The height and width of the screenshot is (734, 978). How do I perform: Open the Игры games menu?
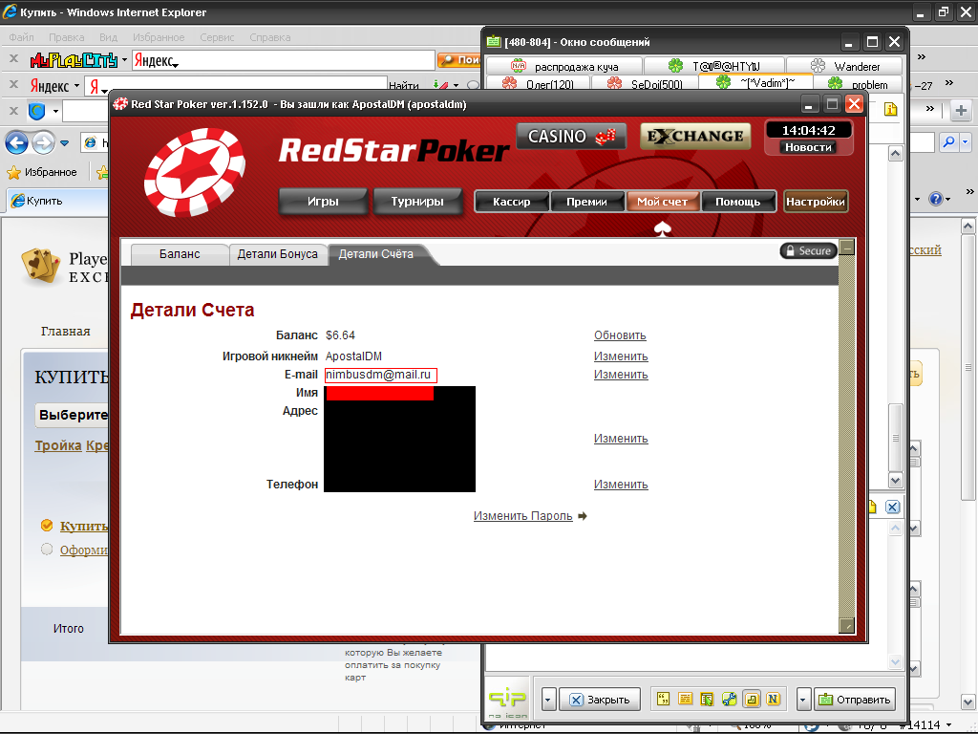pyautogui.click(x=323, y=202)
